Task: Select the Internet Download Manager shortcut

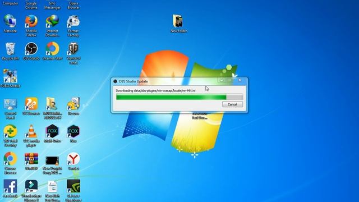Action: point(52,26)
